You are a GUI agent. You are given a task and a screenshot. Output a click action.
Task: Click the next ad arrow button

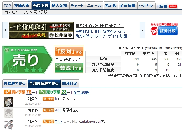pyautogui.click(x=142, y=30)
